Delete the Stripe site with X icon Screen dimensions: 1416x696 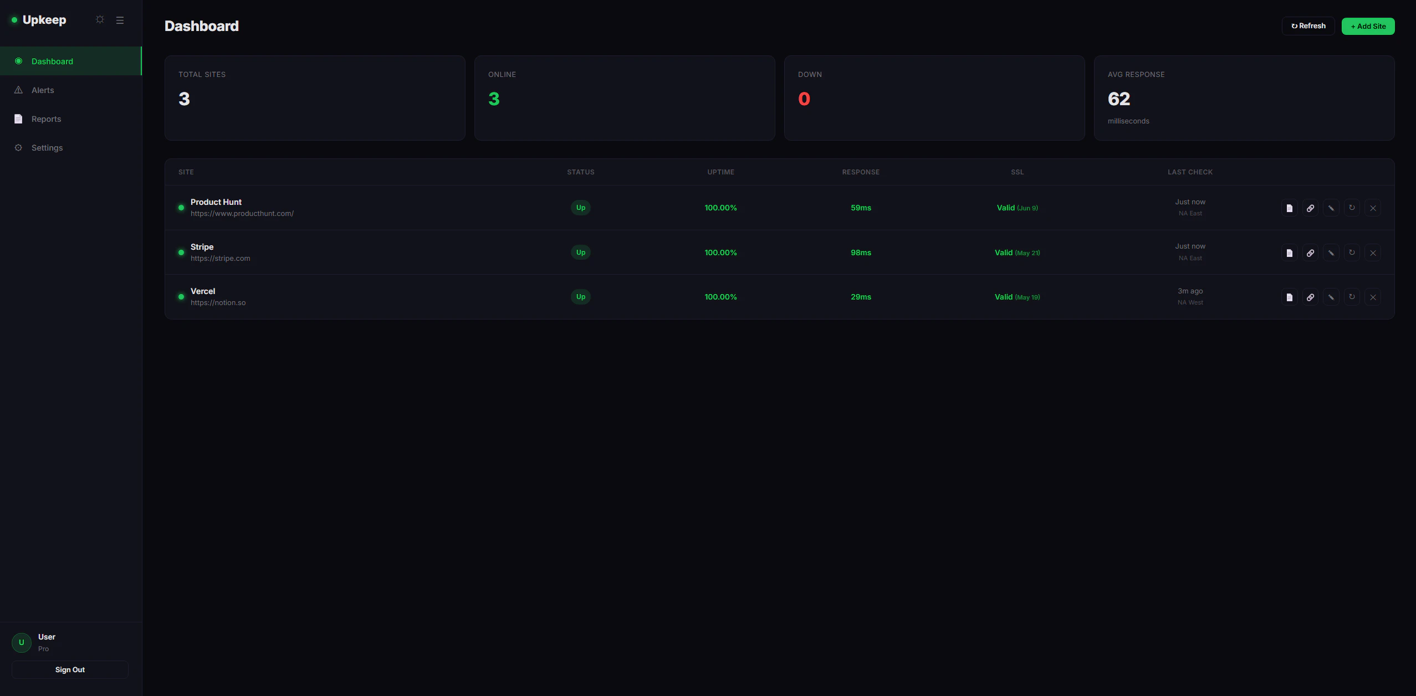click(x=1373, y=253)
